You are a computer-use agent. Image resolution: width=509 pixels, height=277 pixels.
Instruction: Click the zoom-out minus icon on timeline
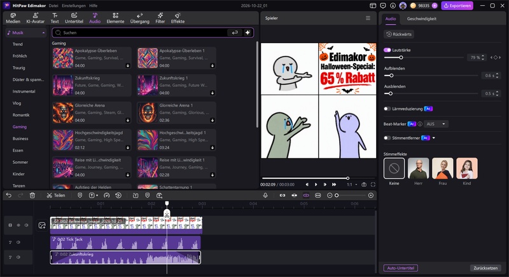pos(330,195)
